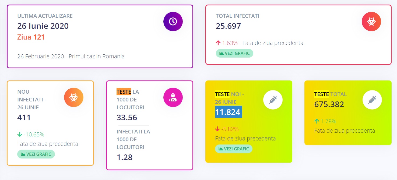Open Vezi Grafic for Total Infectati
397x180 pixels.
tap(234, 53)
